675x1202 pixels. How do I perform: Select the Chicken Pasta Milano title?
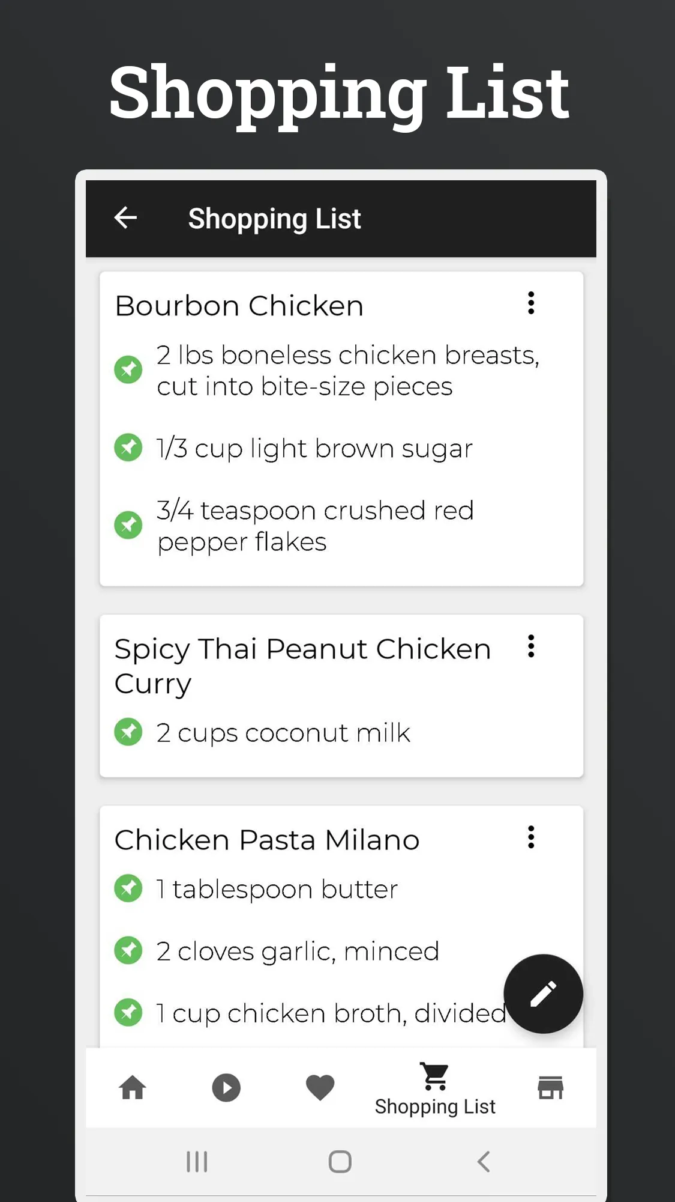coord(267,840)
